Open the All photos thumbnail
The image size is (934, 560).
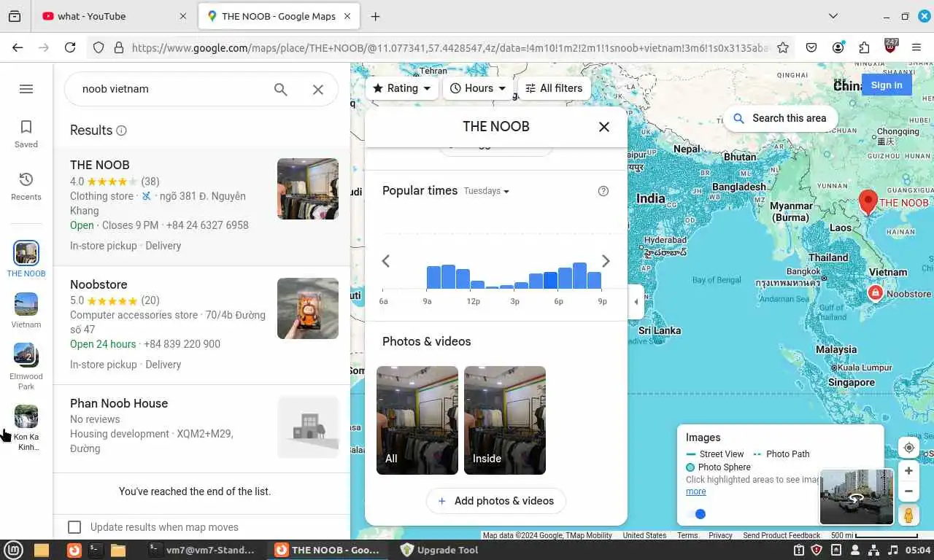coord(417,420)
